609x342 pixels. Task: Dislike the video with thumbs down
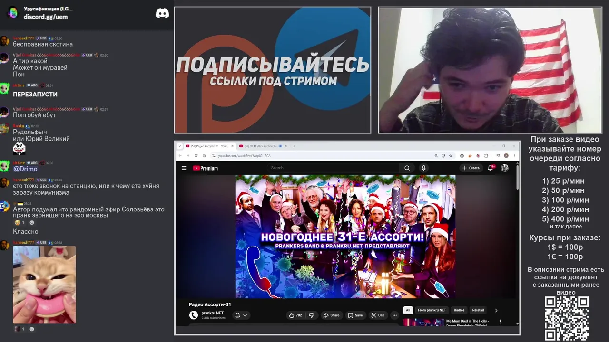tap(312, 315)
